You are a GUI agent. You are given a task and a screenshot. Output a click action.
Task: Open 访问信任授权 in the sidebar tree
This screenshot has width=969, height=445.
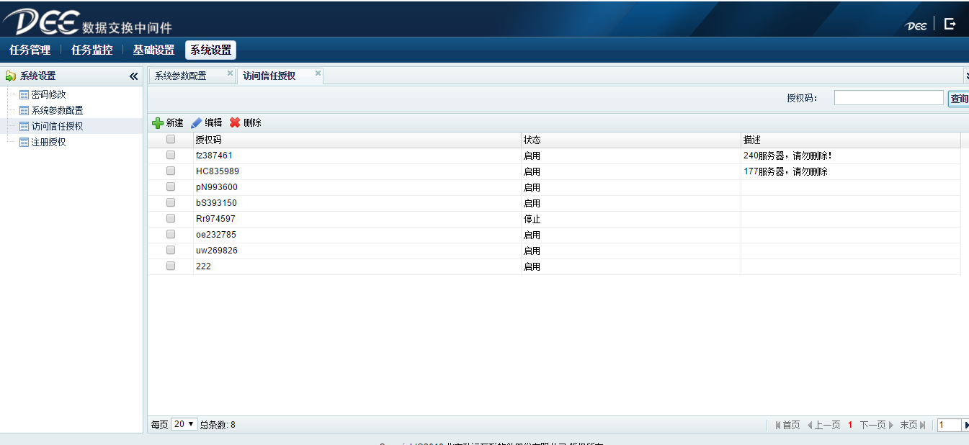[x=58, y=127]
